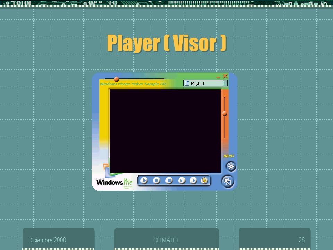
Task: Minimize the player window
Action: 218,77
